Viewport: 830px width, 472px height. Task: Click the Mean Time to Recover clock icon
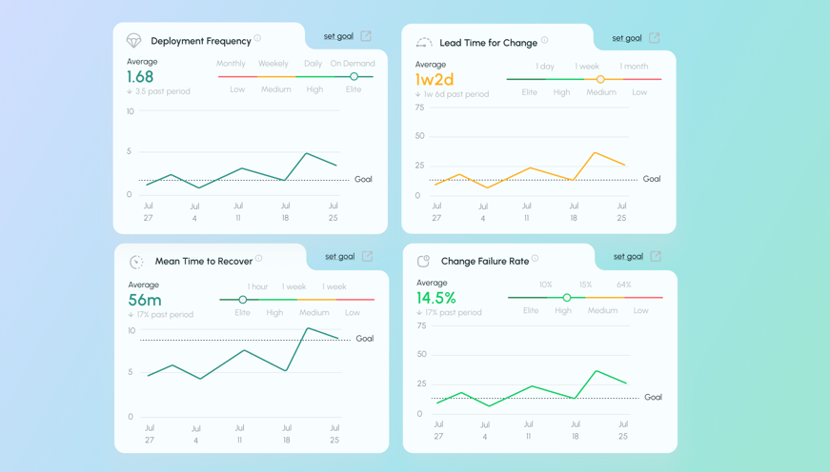[136, 262]
